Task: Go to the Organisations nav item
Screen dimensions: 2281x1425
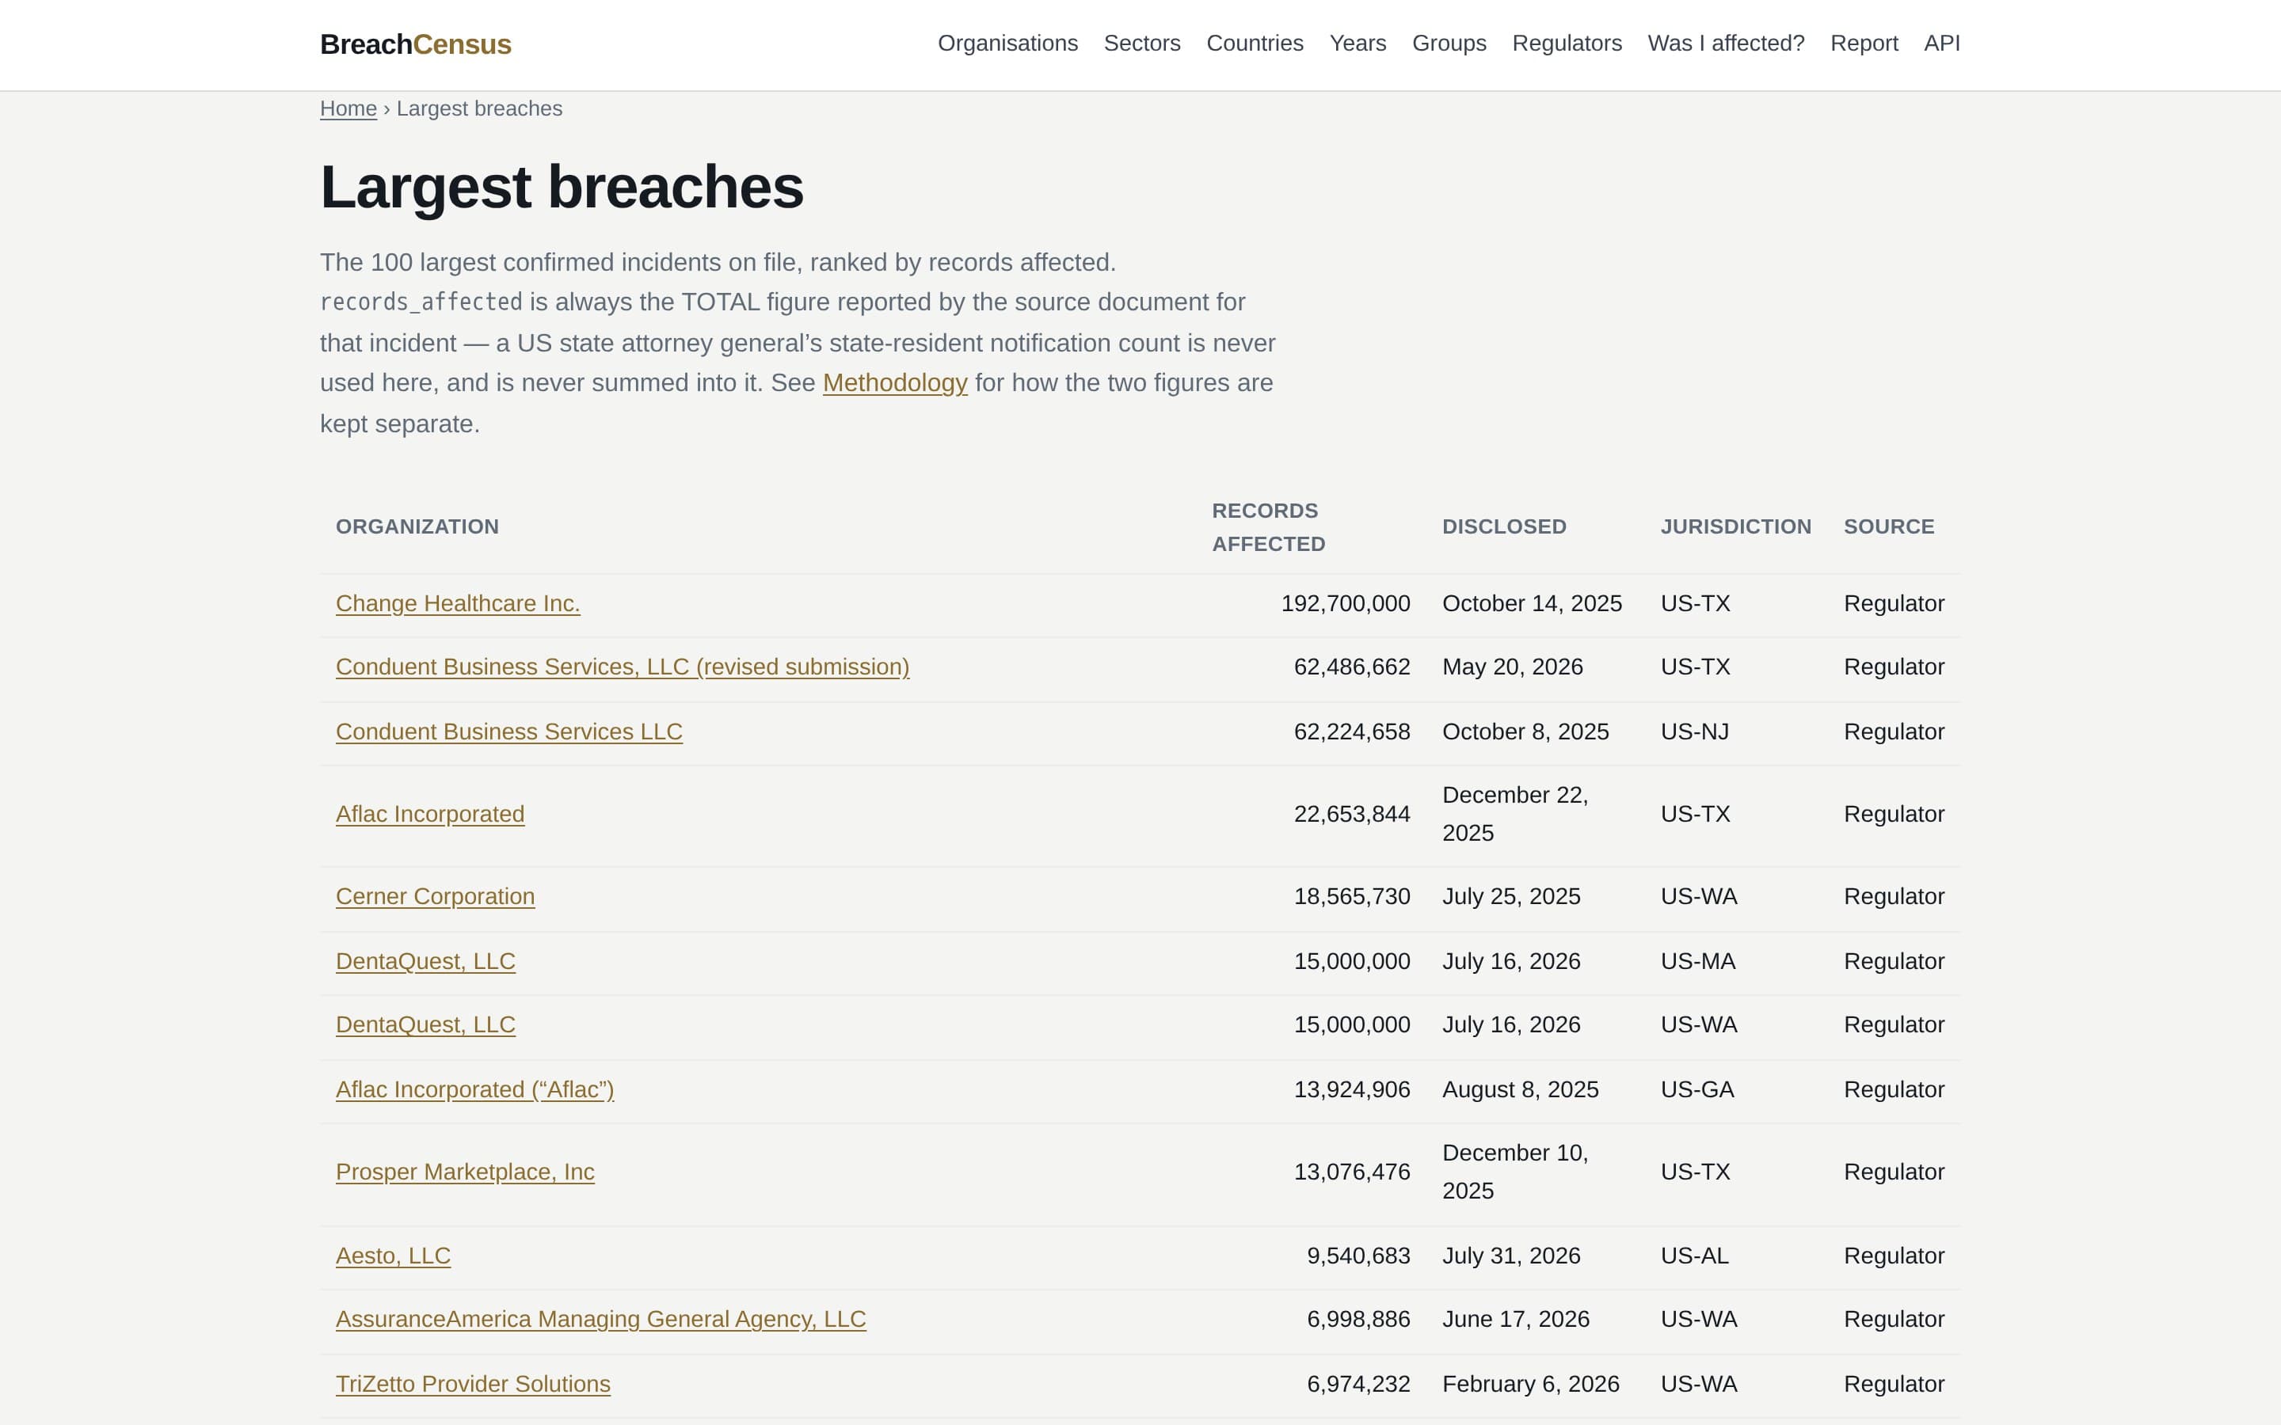Action: pos(1007,44)
